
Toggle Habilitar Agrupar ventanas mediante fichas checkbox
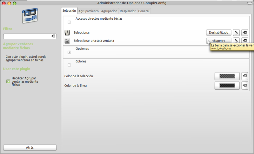[x=8, y=81]
